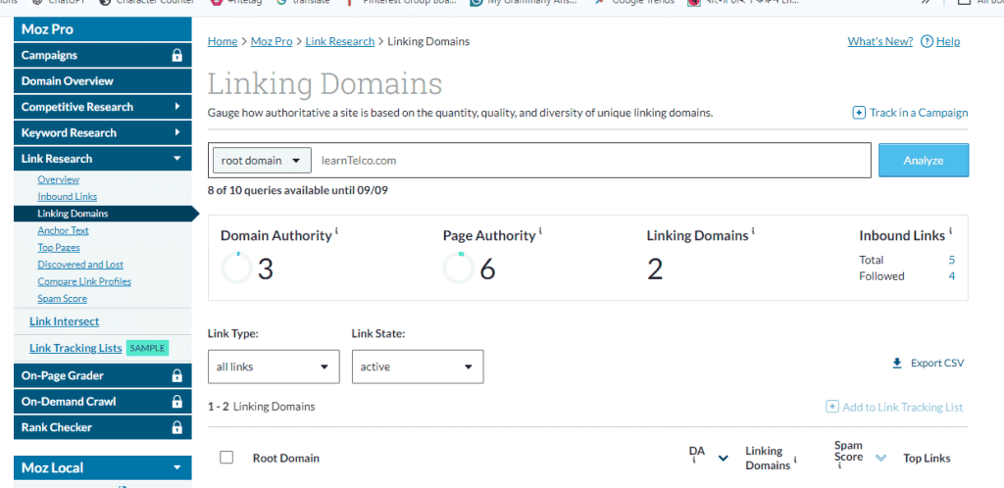Open the Page Authority info tooltip icon
Image resolution: width=1004 pixels, height=488 pixels.
[x=540, y=231]
